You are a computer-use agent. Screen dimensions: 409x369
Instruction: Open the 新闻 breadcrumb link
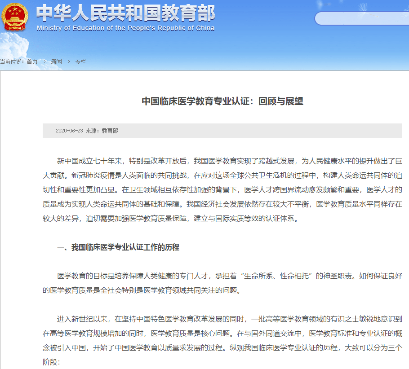(56, 62)
